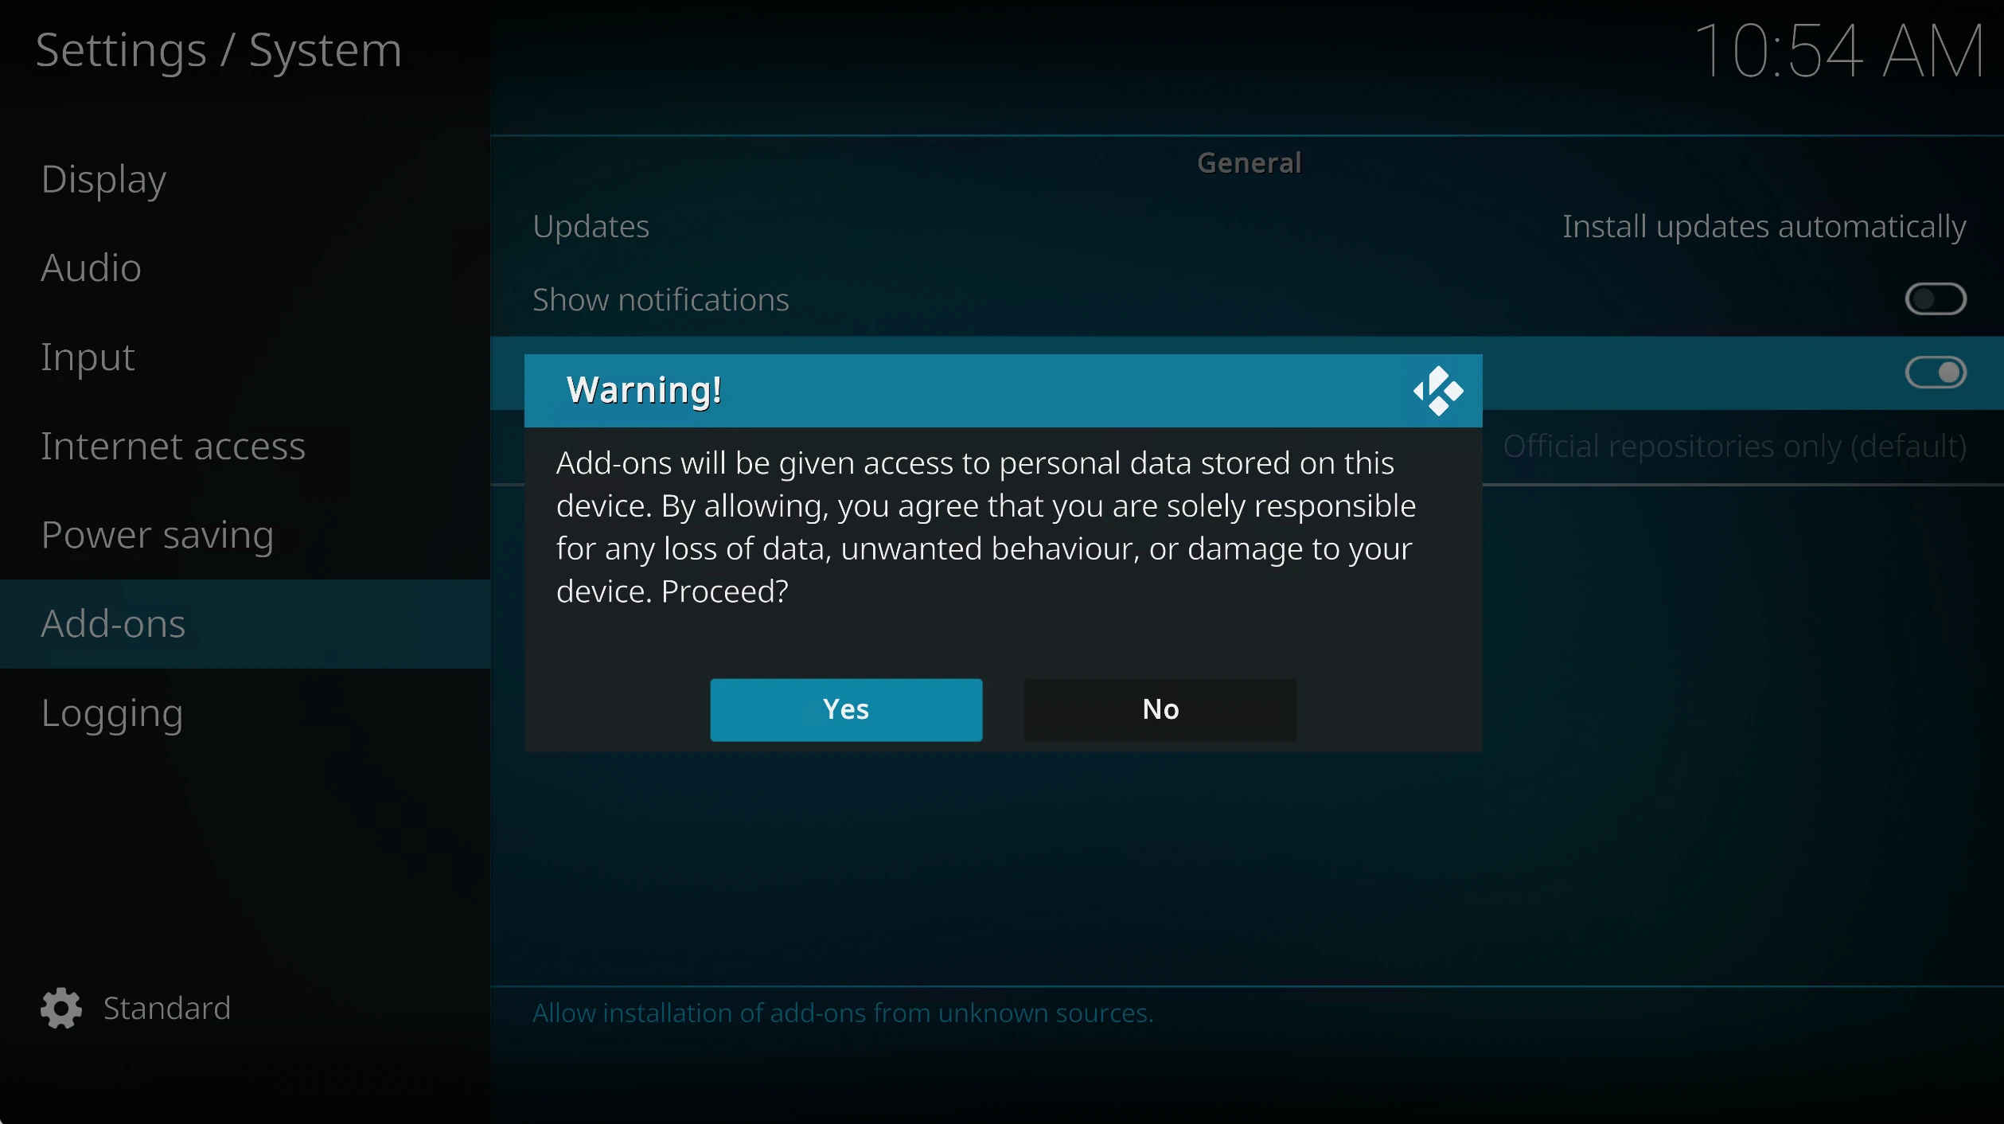Click the Settings gear icon at bottom
Screen dimensions: 2004x1124
(60, 1009)
